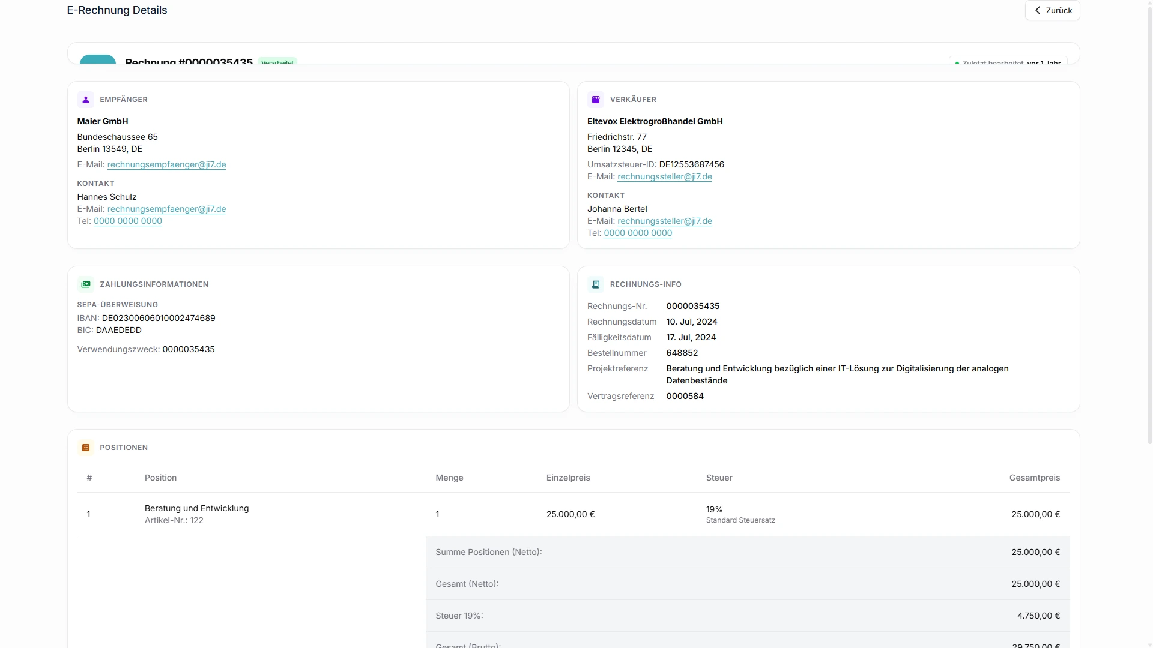
Task: Click the Verarbeitet status badge
Action: (277, 62)
